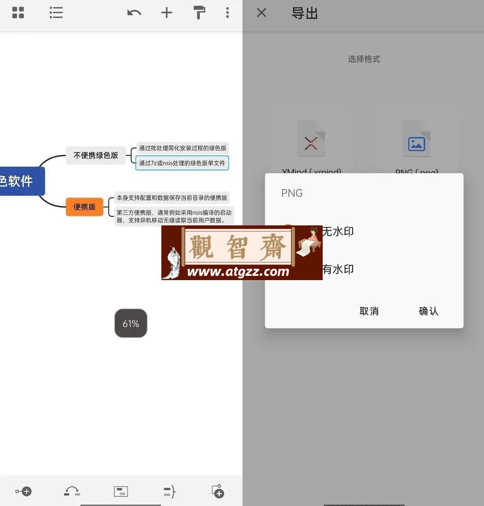Open the three-dot more menu
484x506 pixels.
point(228,13)
